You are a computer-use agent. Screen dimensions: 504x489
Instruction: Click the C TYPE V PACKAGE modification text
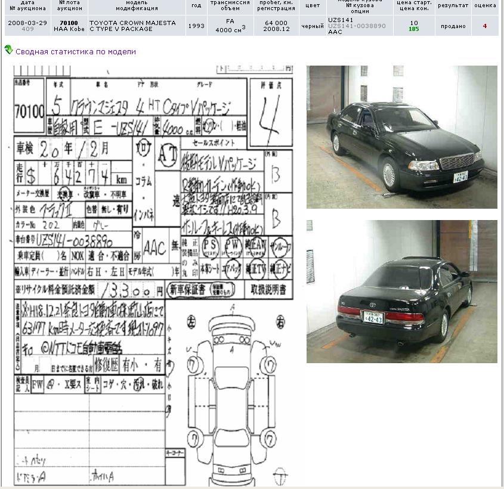click(121, 29)
